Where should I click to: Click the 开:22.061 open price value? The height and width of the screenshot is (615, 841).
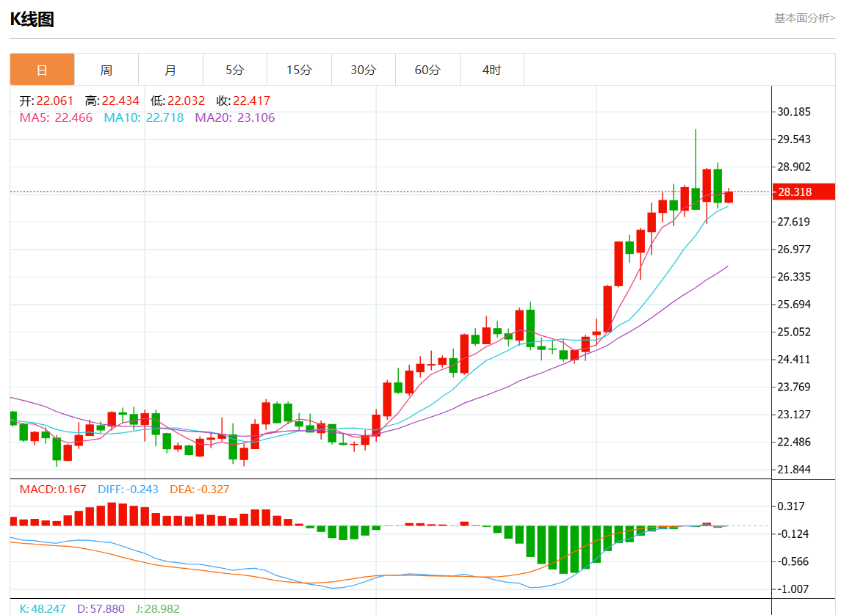click(46, 101)
